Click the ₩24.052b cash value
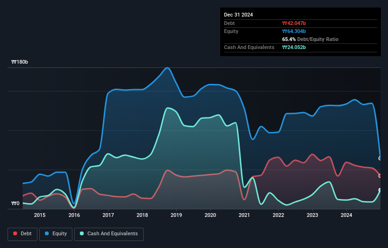 pyautogui.click(x=294, y=47)
